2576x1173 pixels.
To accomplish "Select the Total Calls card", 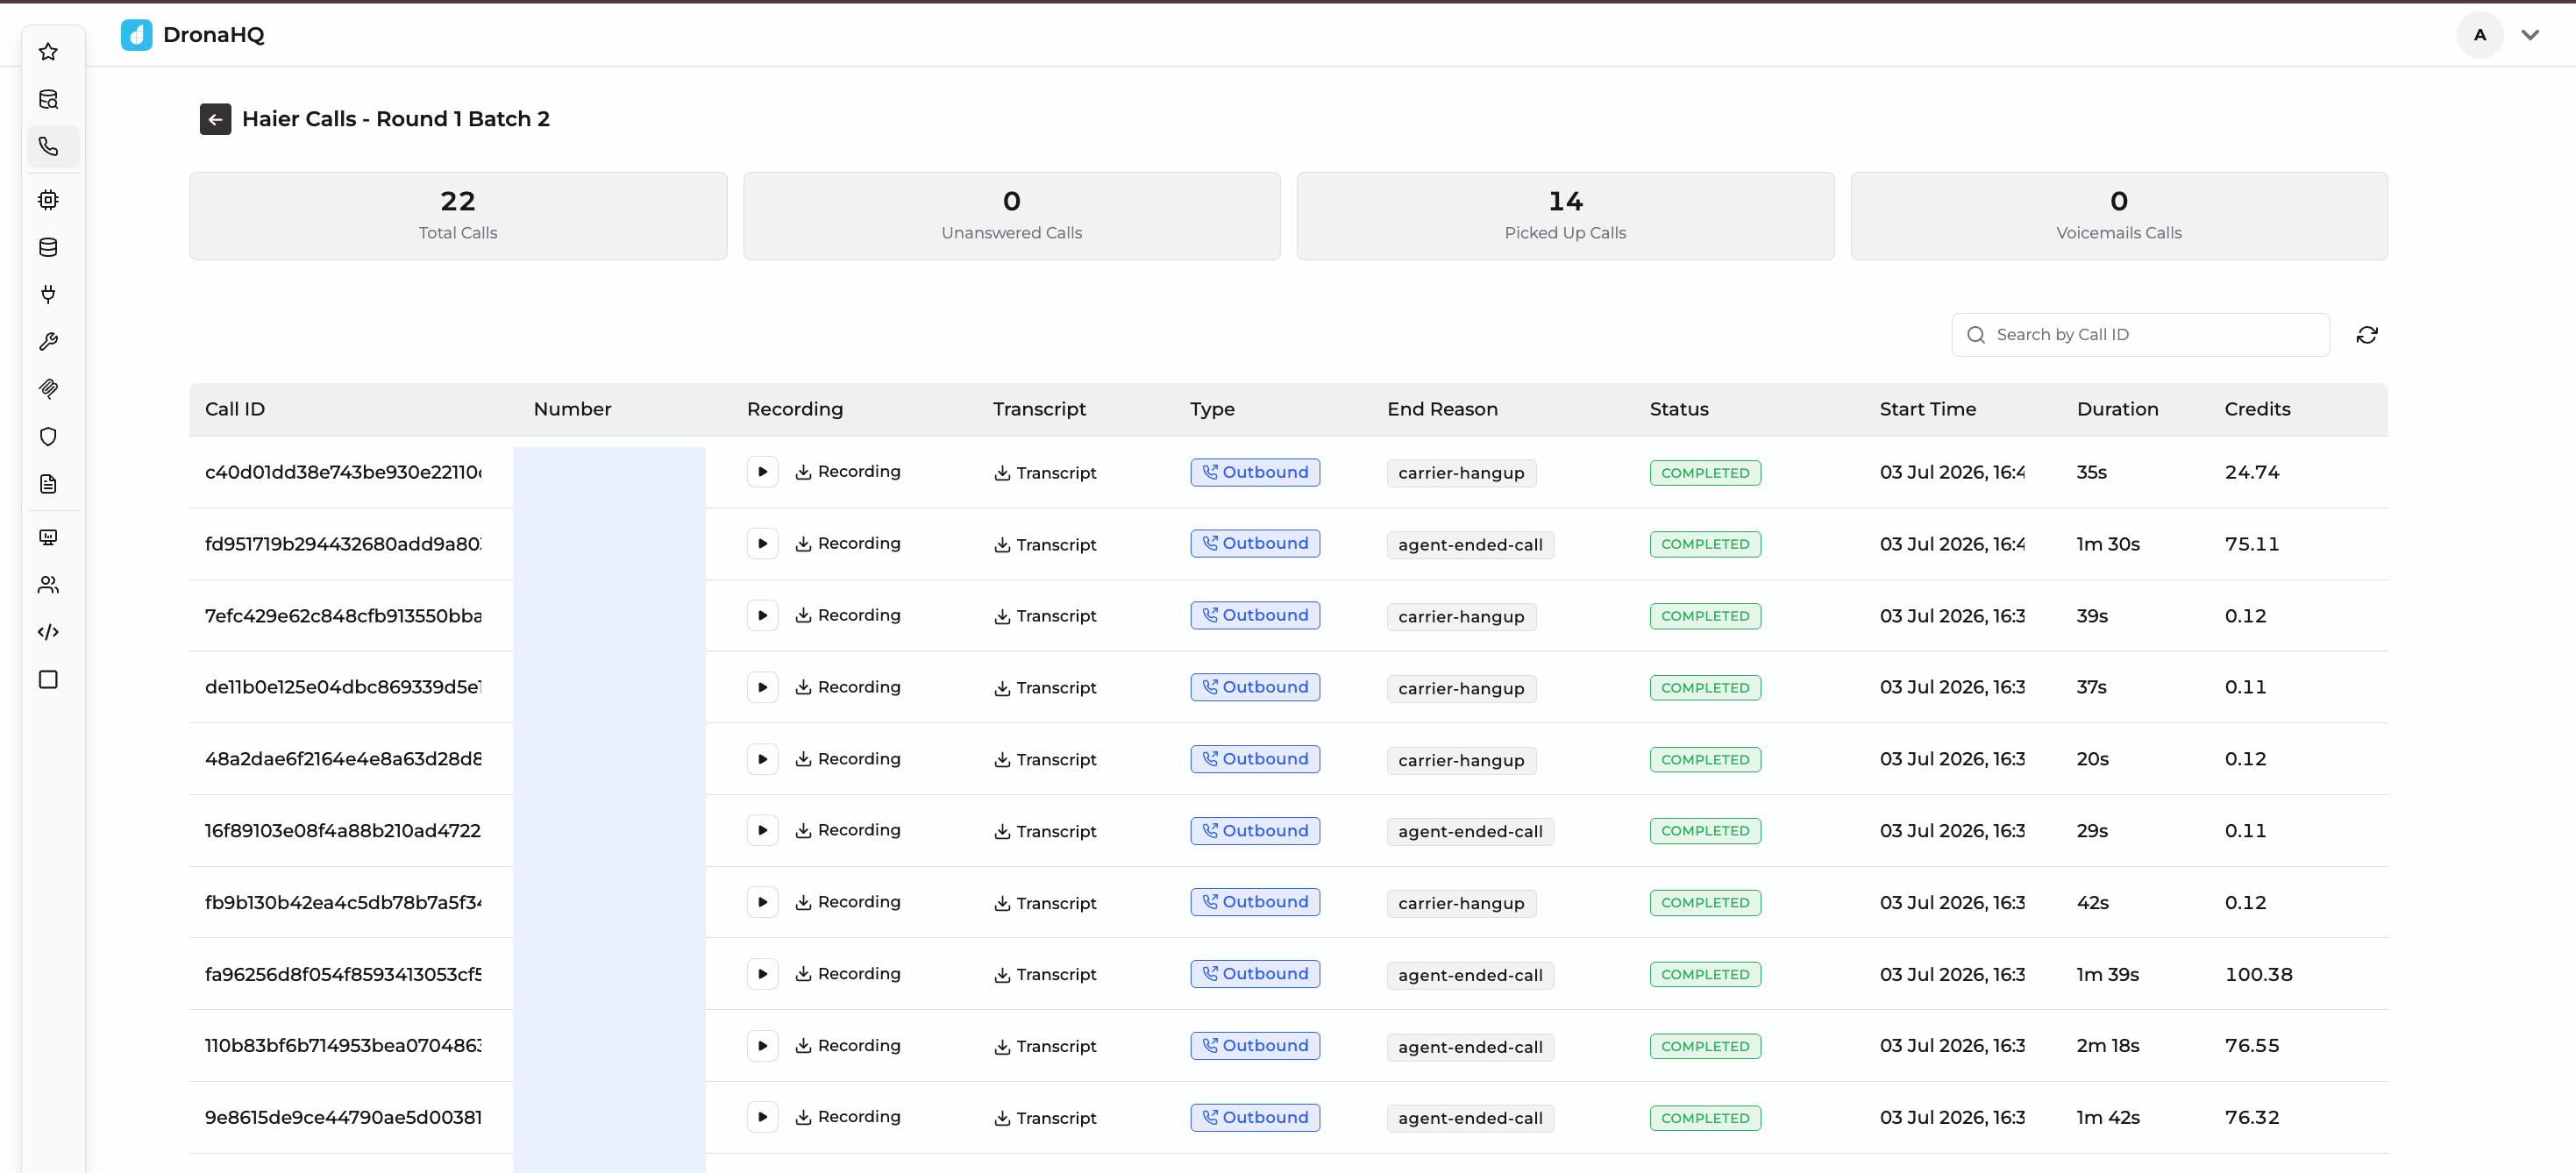I will (458, 216).
